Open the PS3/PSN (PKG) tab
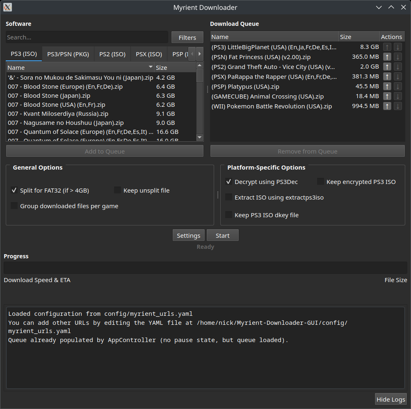The height and width of the screenshot is (409, 411). point(68,54)
